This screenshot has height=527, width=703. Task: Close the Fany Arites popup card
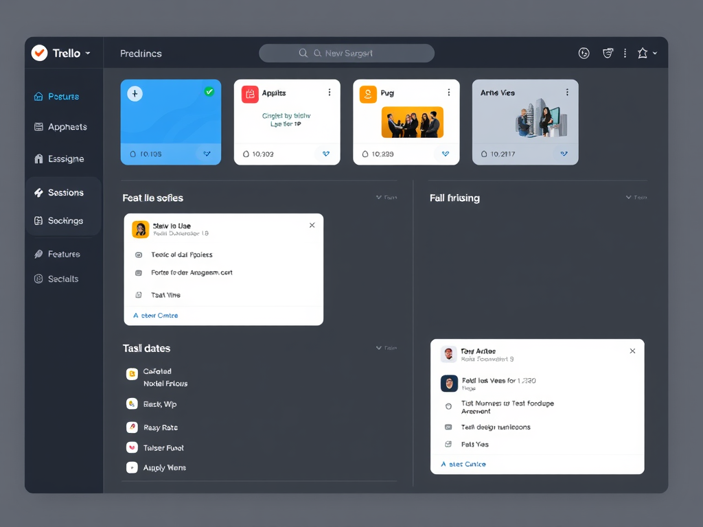tap(632, 351)
